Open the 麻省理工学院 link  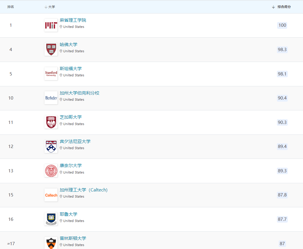coord(73,20)
